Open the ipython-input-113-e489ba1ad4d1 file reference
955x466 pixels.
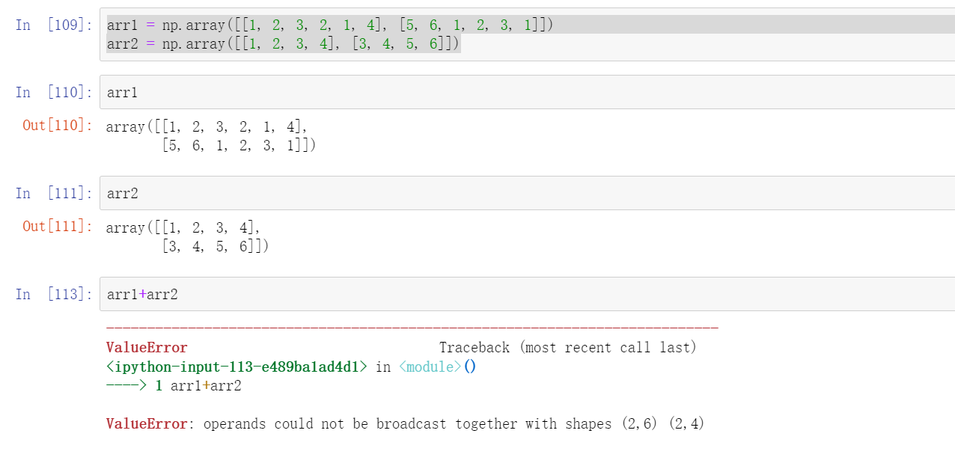237,367
